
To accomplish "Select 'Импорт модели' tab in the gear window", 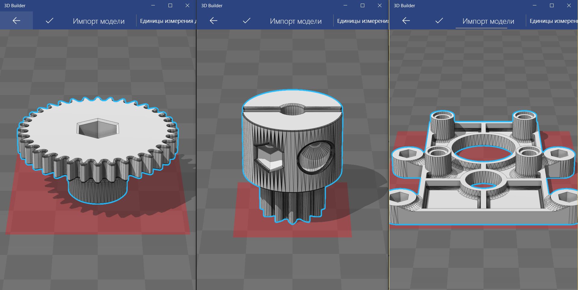I will pos(99,21).
